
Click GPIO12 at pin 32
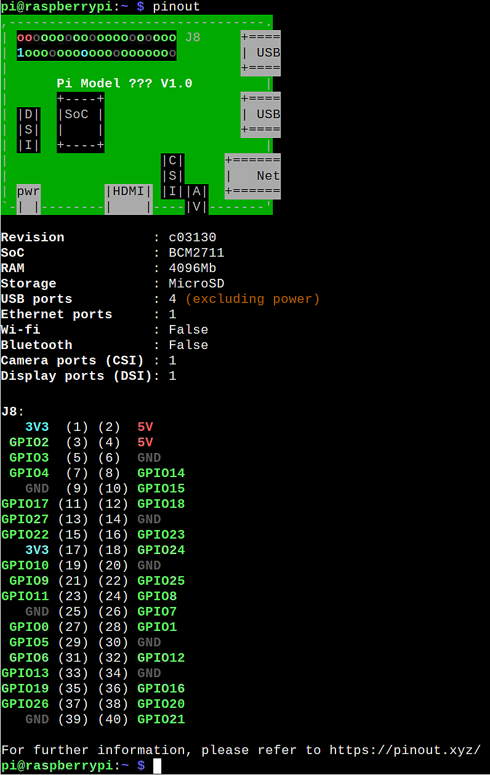tap(161, 657)
